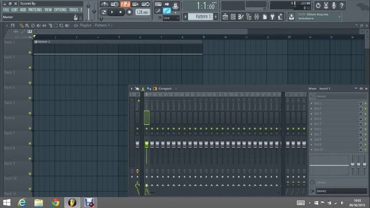Mute Master mixer track green light

138,128
